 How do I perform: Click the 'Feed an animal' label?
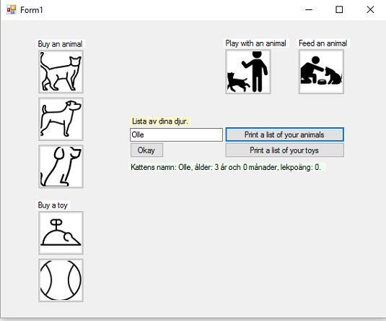coord(323,43)
